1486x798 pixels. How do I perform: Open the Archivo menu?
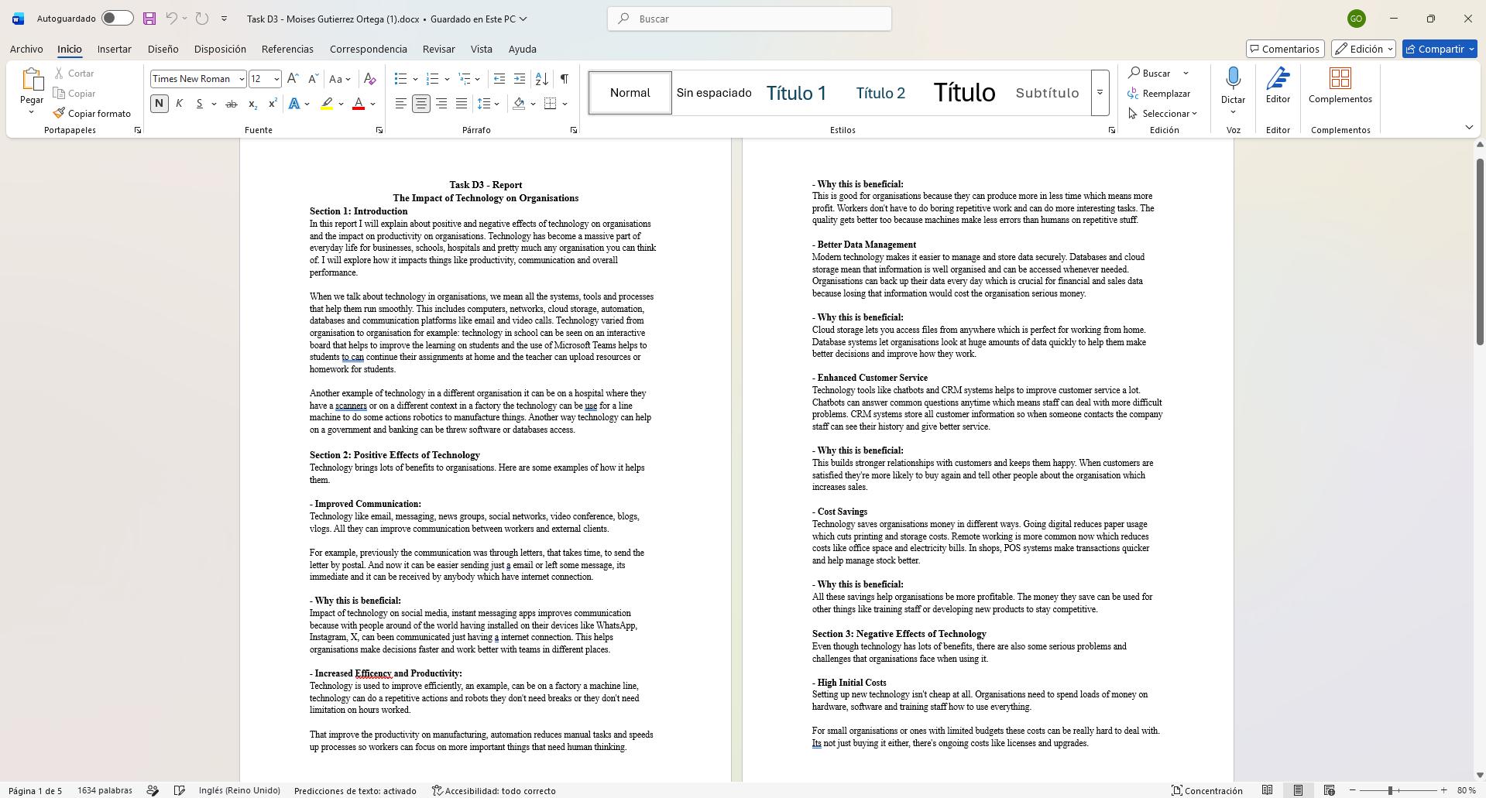click(x=26, y=49)
